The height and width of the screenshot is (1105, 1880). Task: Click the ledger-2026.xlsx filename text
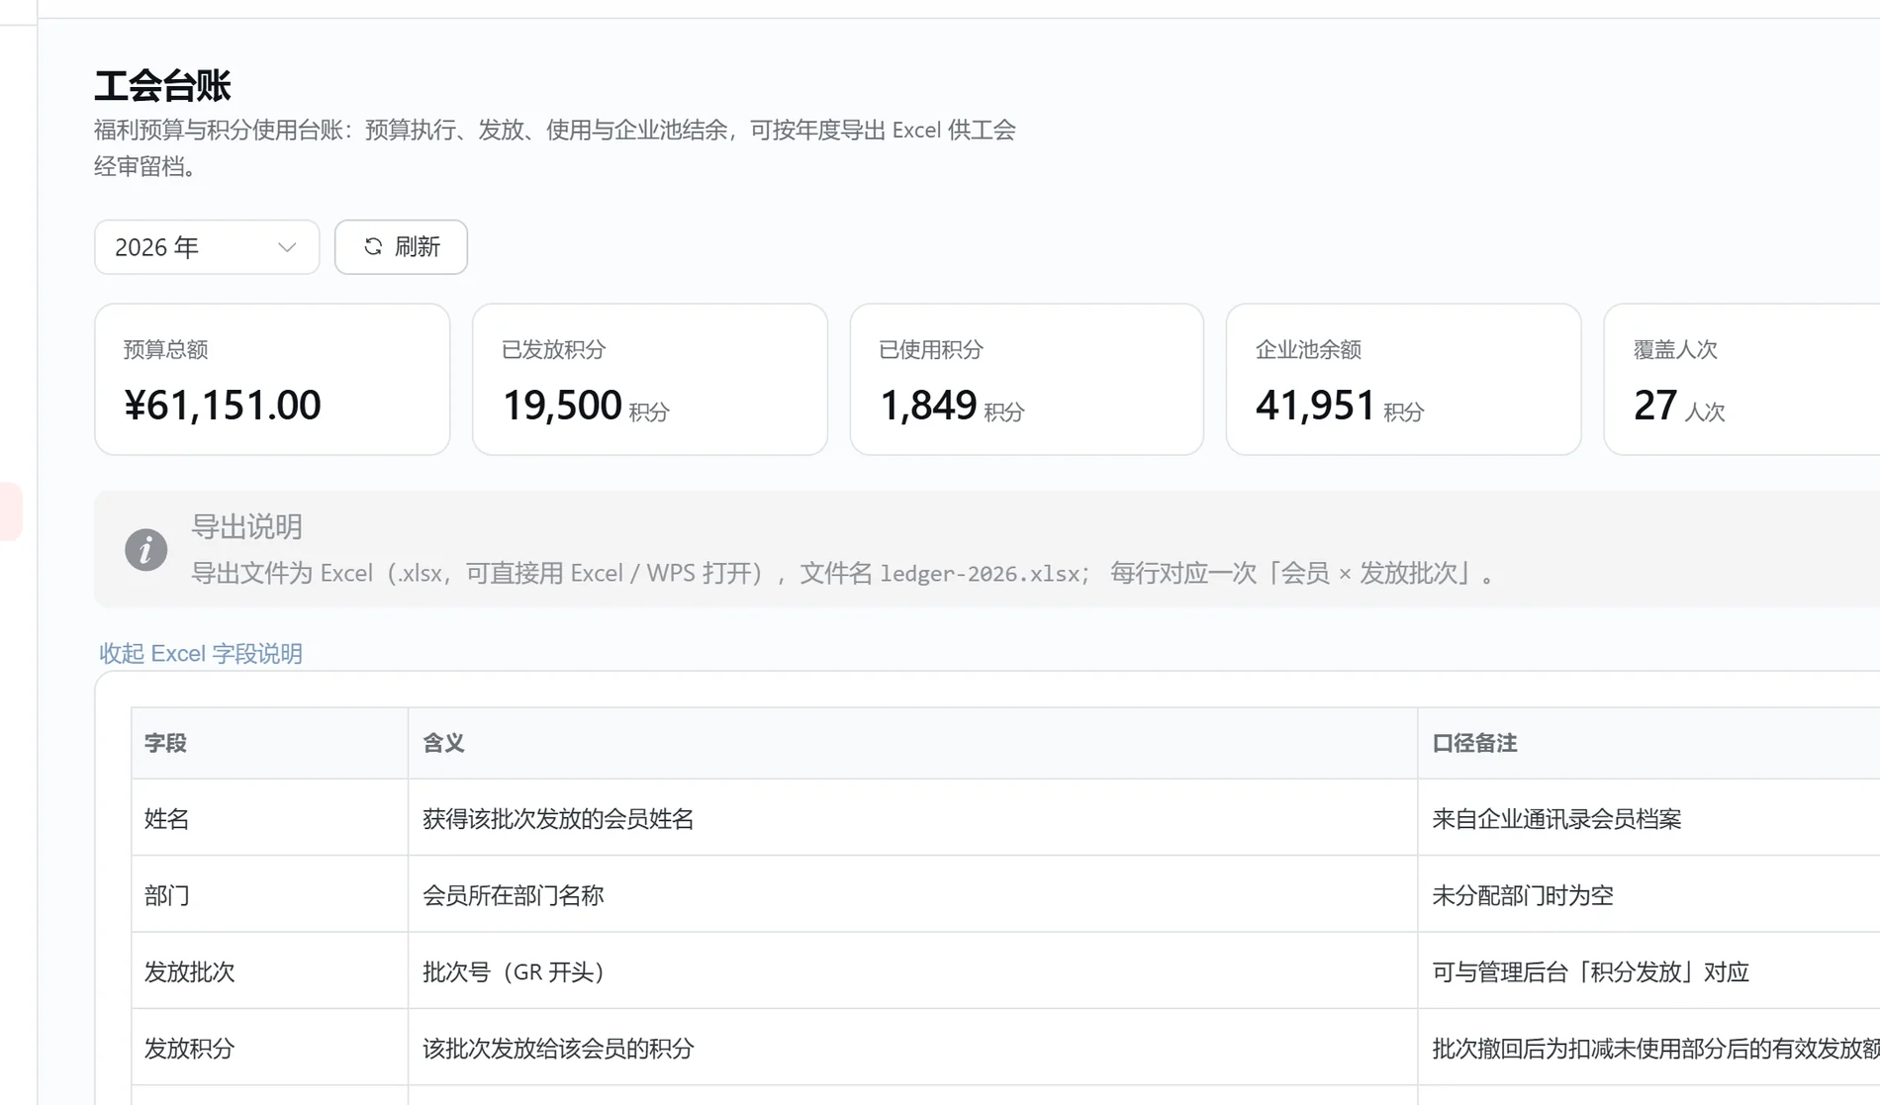tap(980, 574)
